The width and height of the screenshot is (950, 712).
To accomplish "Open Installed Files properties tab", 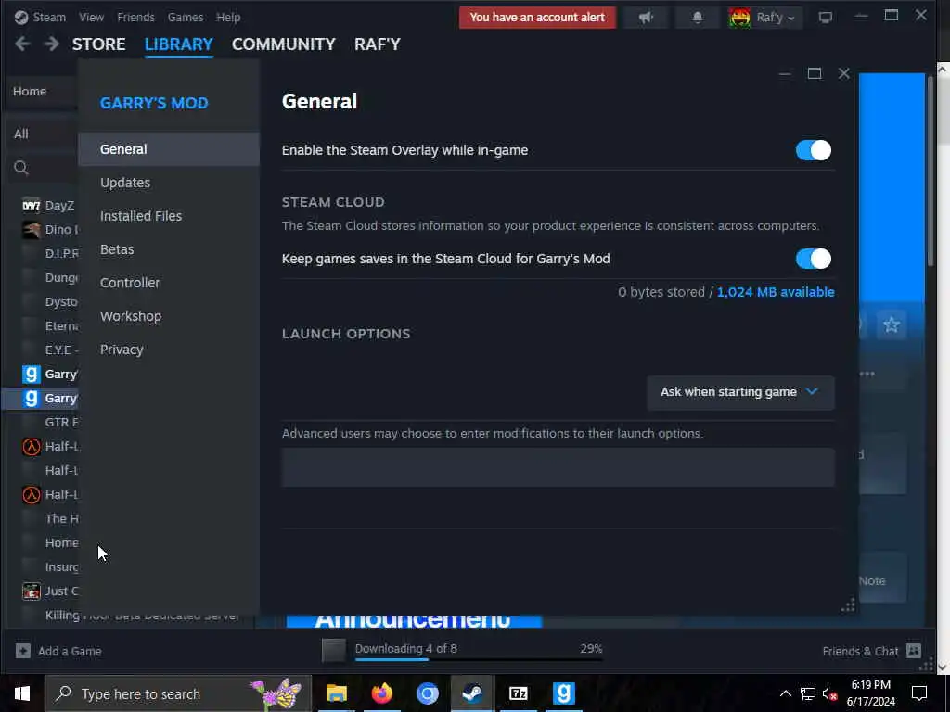I will 169,215.
